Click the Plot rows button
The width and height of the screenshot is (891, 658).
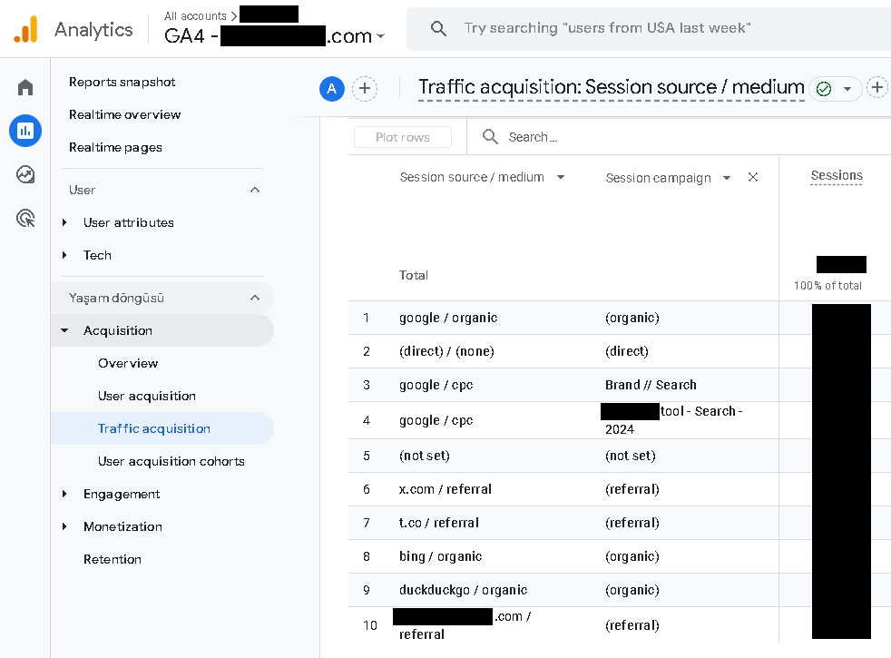pos(402,137)
